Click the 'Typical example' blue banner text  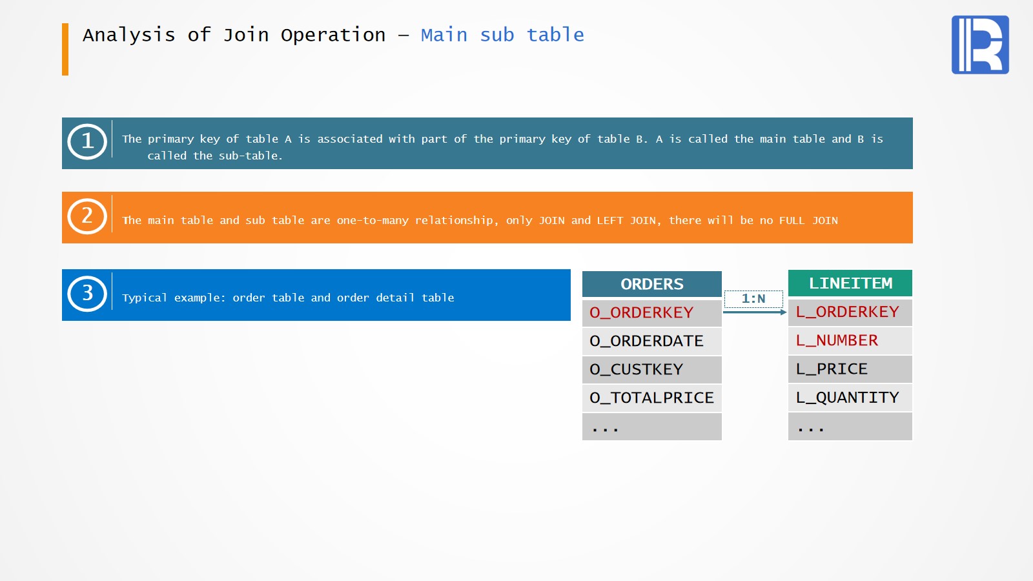[x=288, y=298]
